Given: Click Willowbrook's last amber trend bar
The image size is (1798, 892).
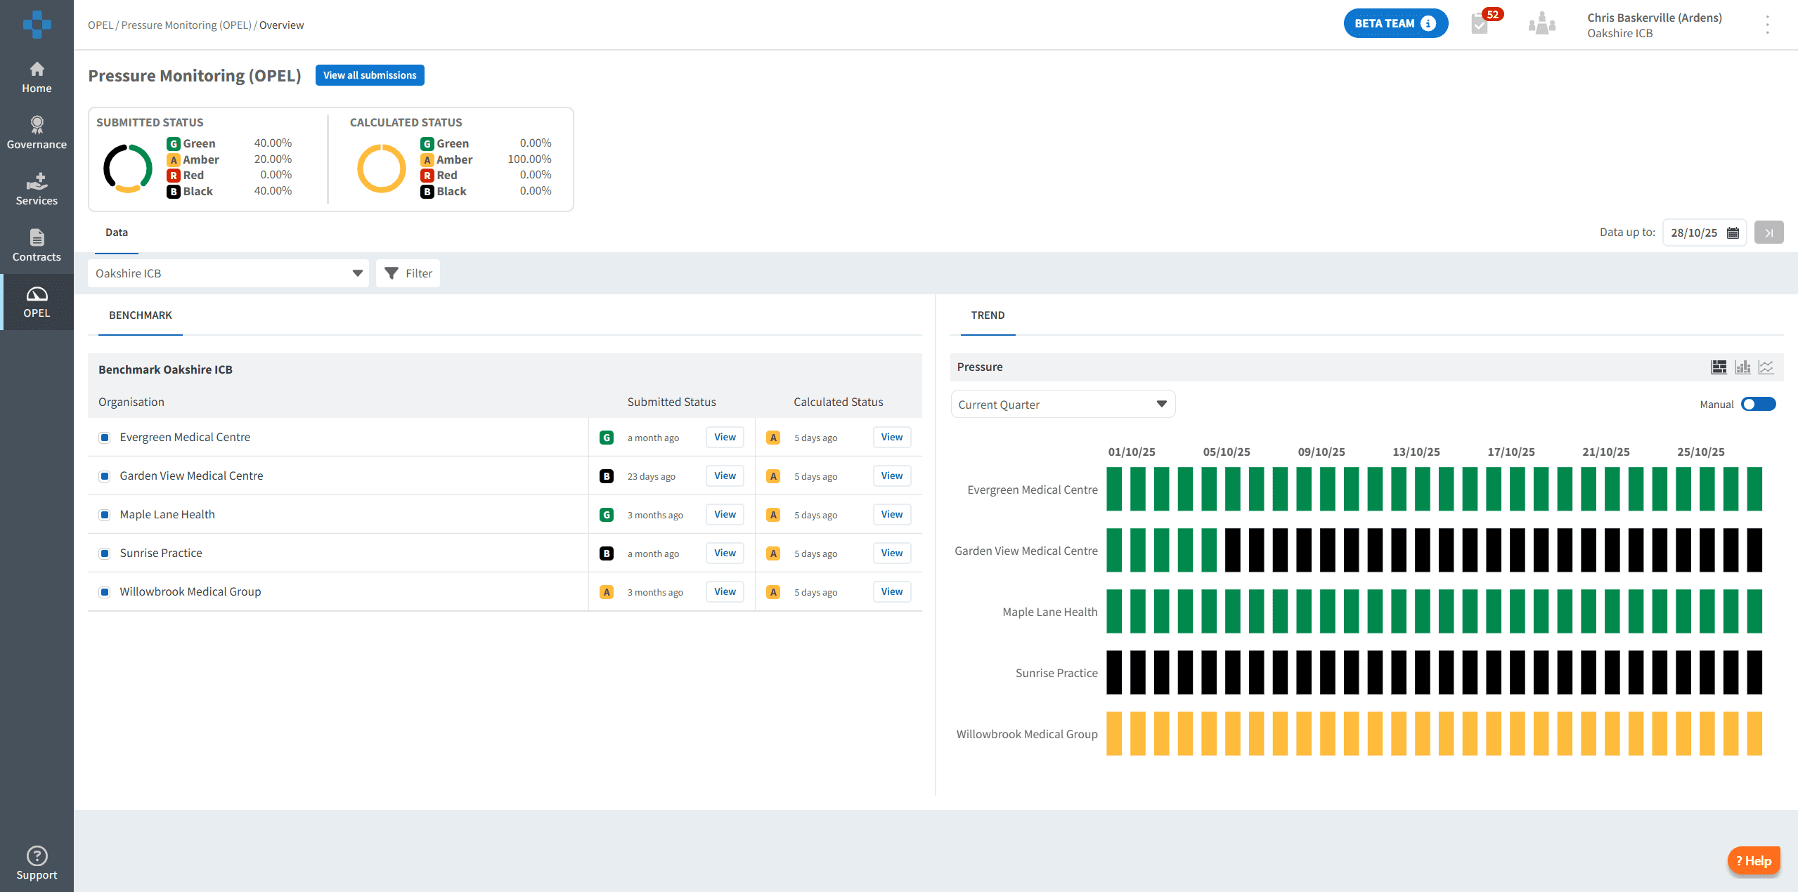Looking at the screenshot, I should point(1754,734).
